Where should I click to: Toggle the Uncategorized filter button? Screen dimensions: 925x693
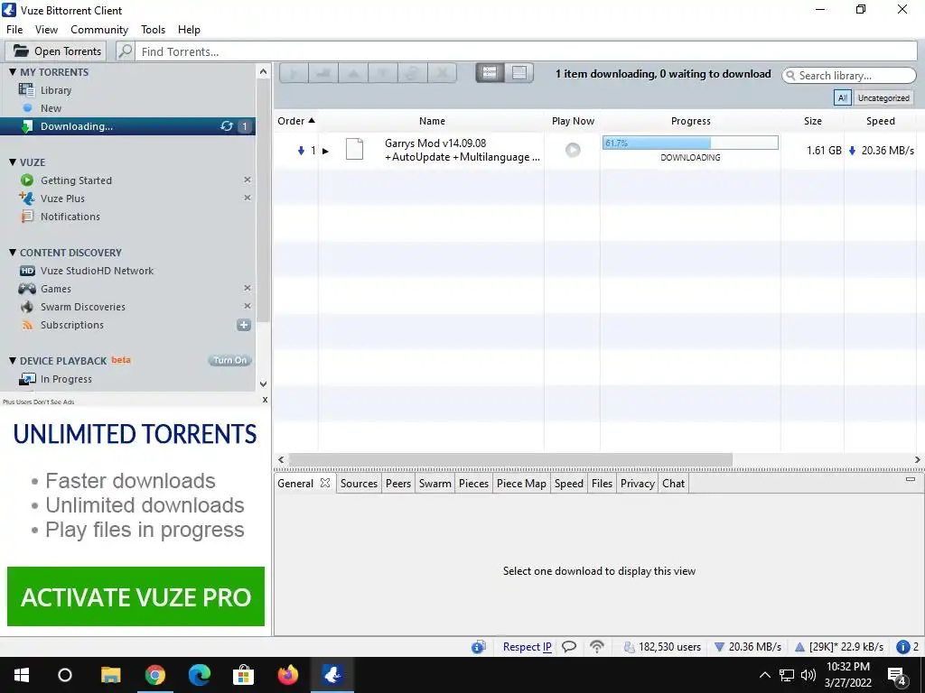883,97
